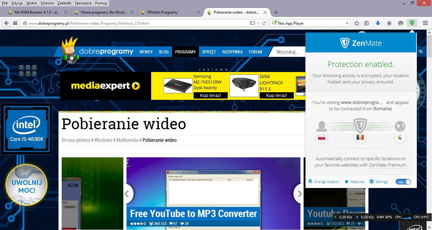Click the site identity button in address bar

pyautogui.click(x=25, y=23)
